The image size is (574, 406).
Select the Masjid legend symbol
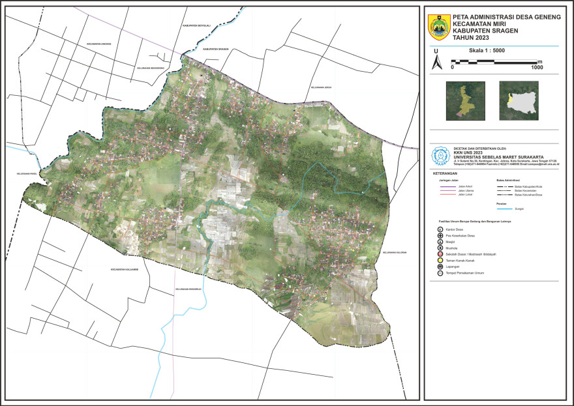[x=440, y=242]
